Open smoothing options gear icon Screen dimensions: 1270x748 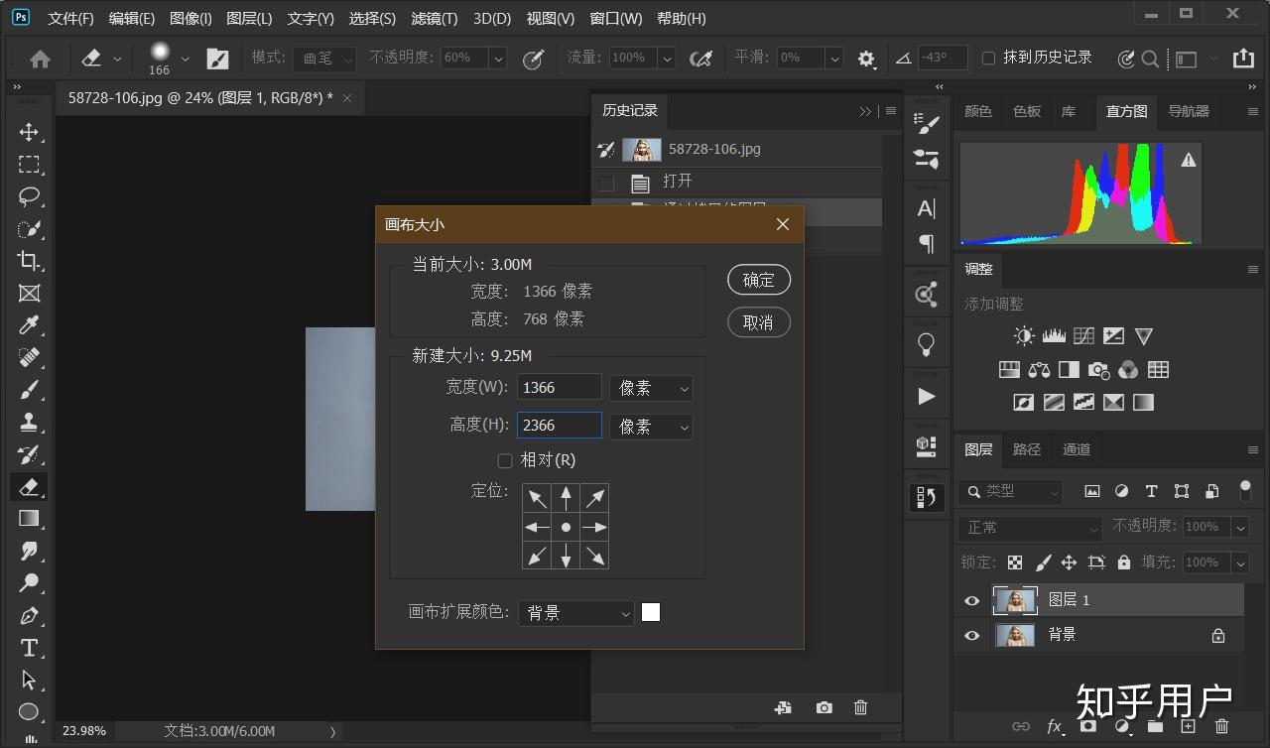(x=866, y=60)
